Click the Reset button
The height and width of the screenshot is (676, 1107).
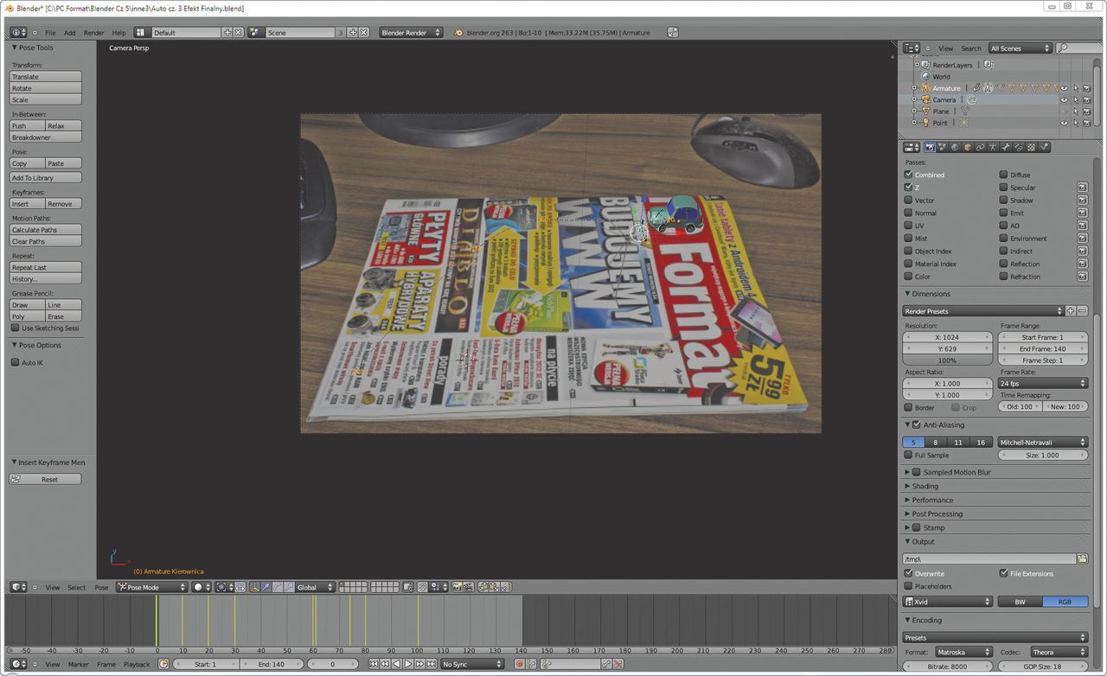click(x=45, y=479)
